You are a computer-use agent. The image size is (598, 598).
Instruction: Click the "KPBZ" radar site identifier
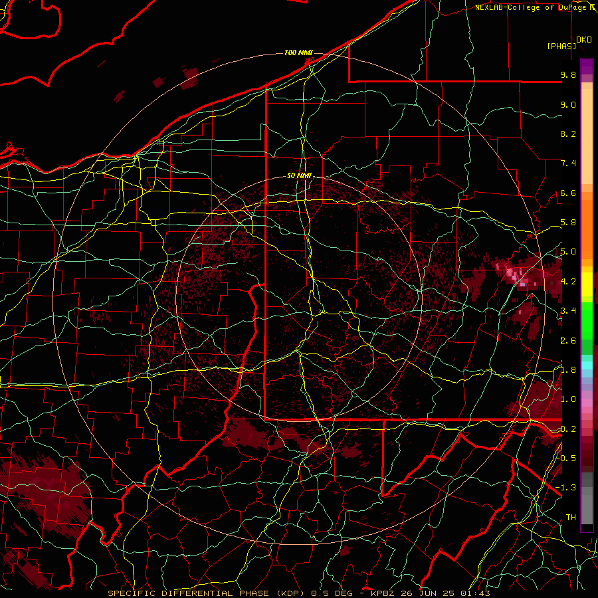click(x=383, y=593)
